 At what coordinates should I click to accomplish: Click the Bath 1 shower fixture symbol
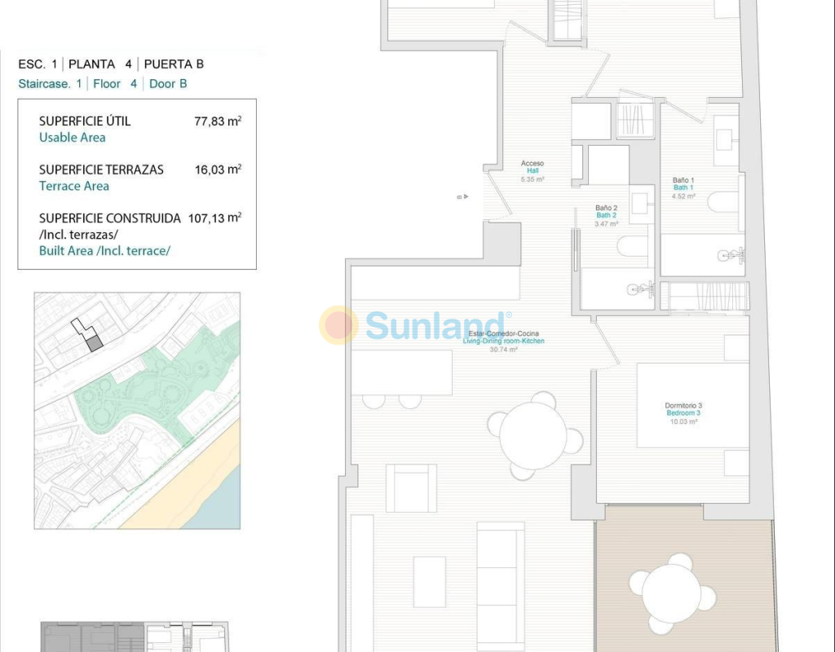click(730, 256)
